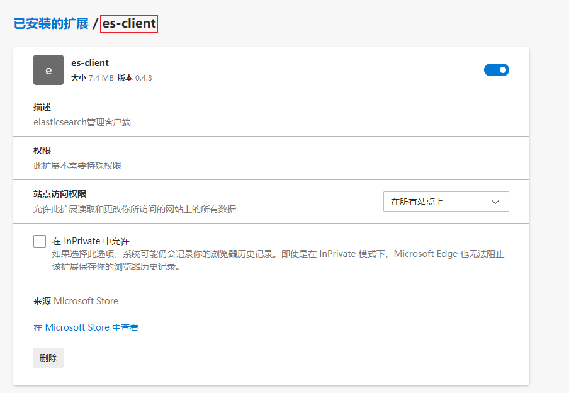
Task: Click the 大小 7.4 MB text
Action: [x=92, y=77]
